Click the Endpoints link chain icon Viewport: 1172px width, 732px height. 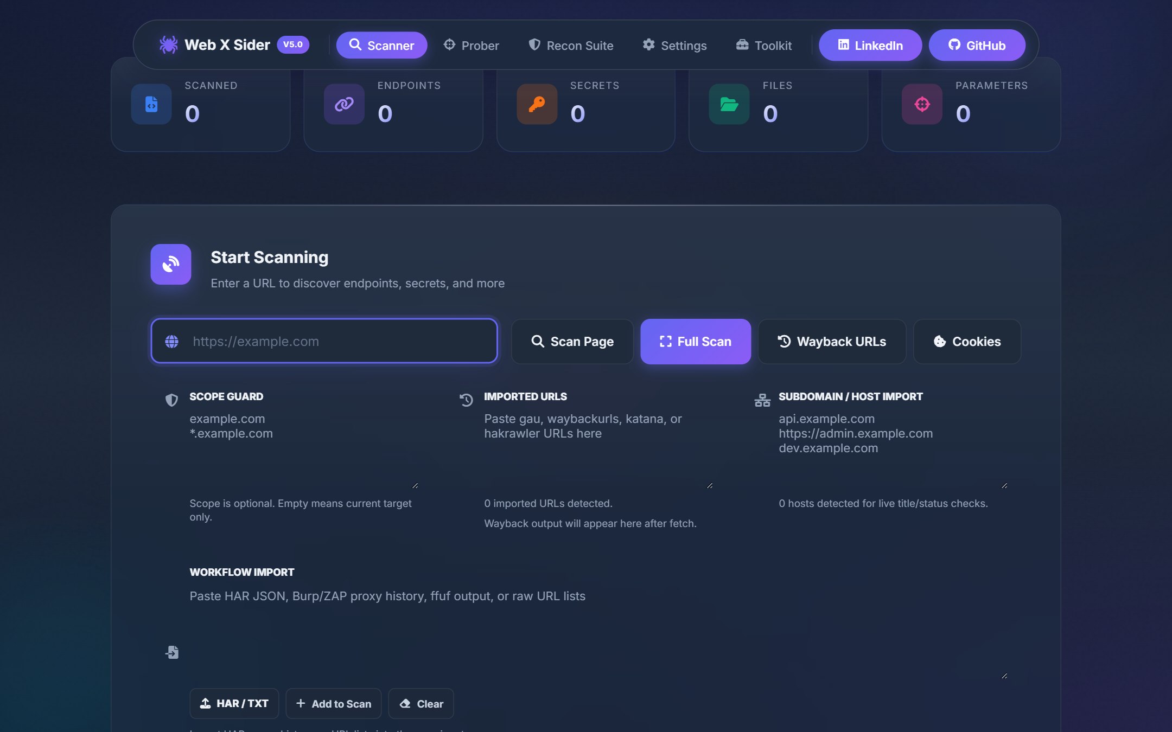[x=344, y=104]
